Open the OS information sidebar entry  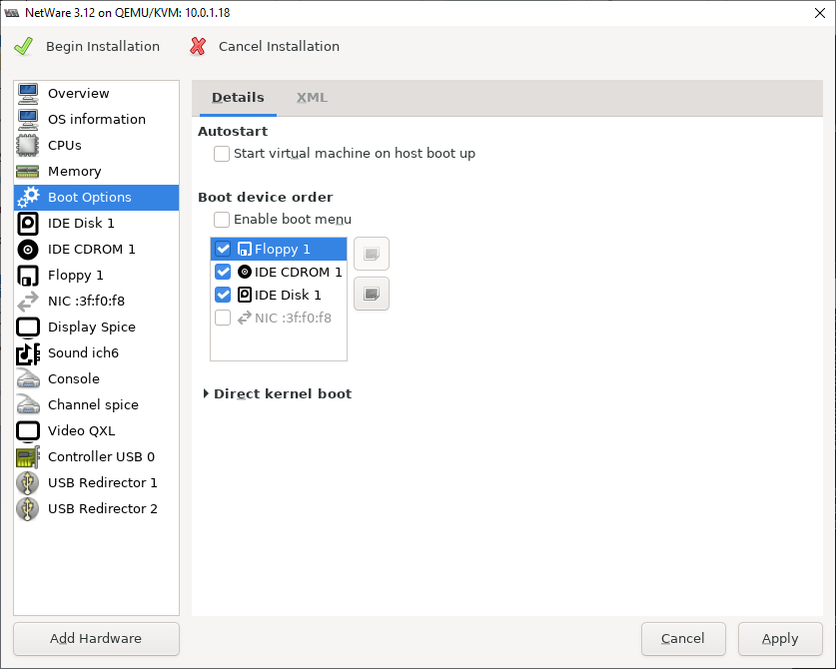click(97, 120)
